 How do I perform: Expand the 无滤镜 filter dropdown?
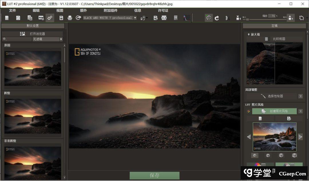point(61,39)
